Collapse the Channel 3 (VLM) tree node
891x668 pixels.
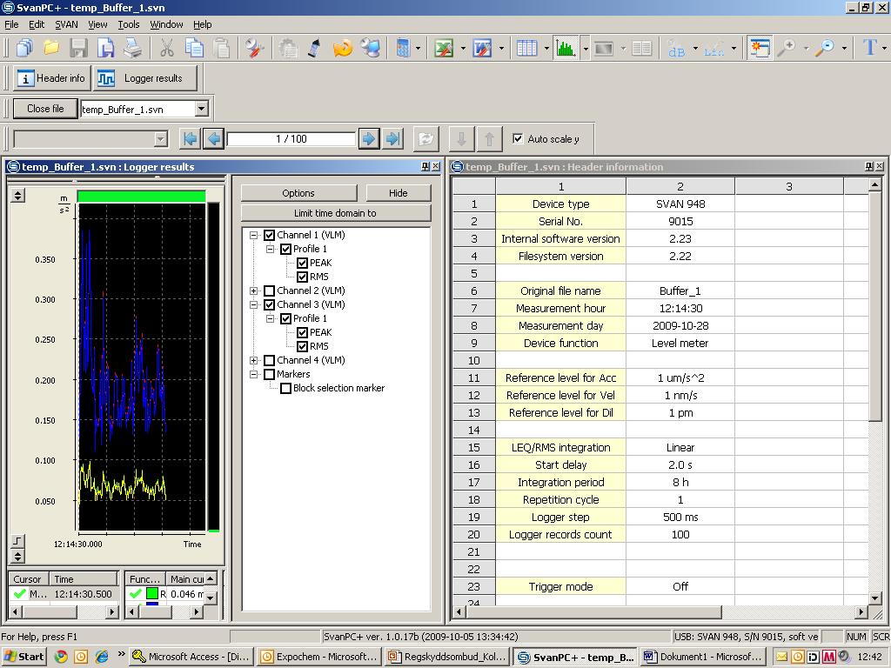pyautogui.click(x=253, y=304)
